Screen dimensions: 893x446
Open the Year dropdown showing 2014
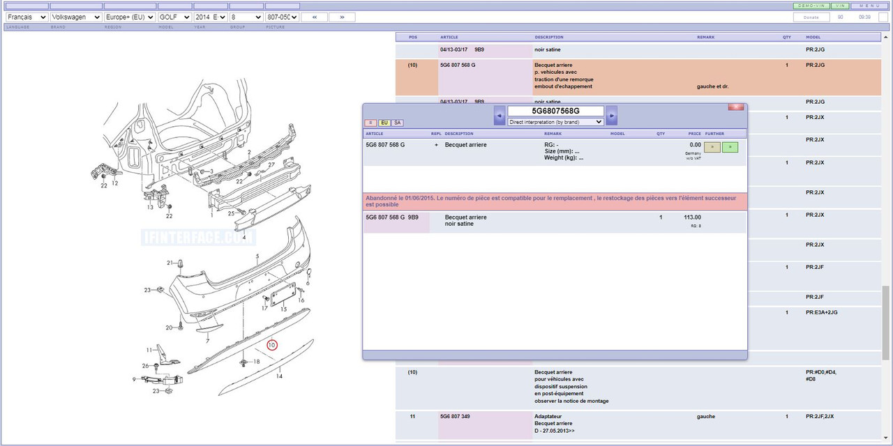click(x=211, y=17)
